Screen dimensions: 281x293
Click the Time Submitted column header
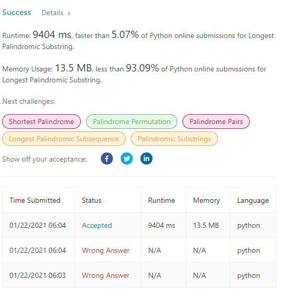coord(35,200)
